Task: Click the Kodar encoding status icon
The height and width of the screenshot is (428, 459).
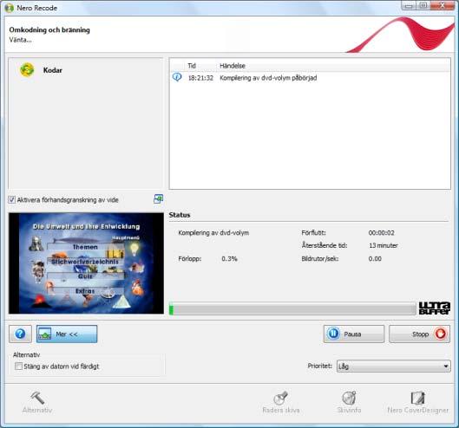Action: tap(27, 70)
